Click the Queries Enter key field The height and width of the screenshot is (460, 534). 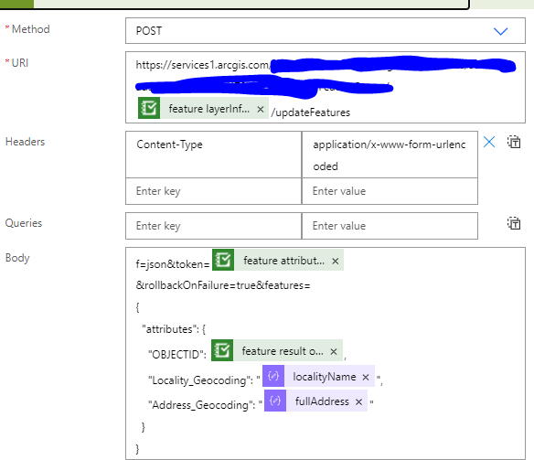[x=214, y=226]
